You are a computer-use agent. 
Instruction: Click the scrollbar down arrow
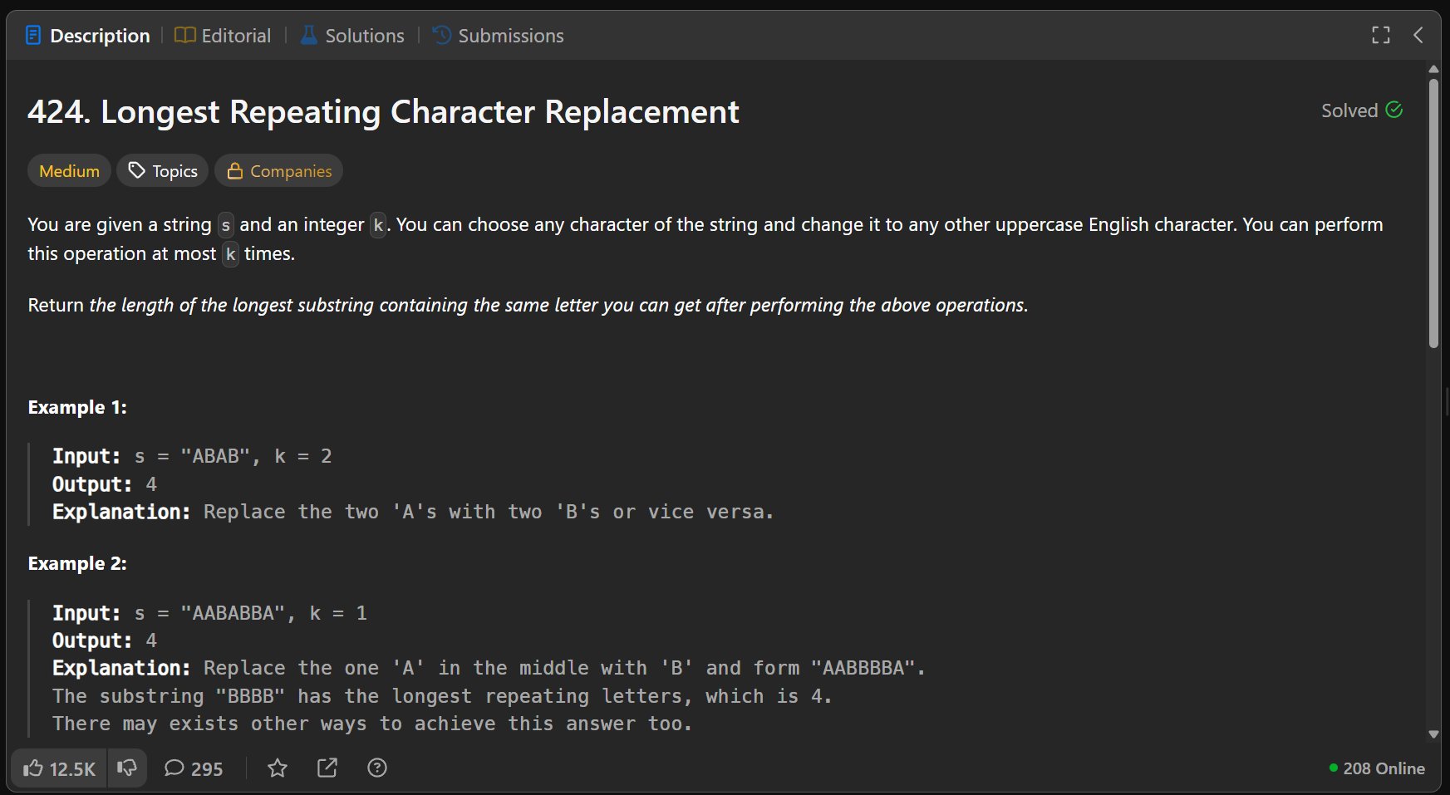(x=1433, y=734)
